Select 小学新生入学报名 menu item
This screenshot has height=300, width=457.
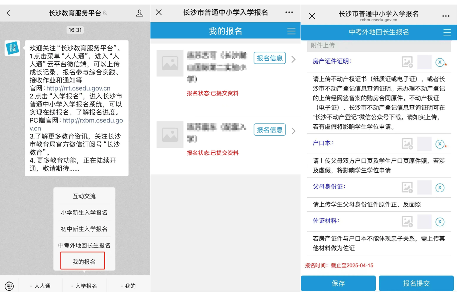point(84,212)
